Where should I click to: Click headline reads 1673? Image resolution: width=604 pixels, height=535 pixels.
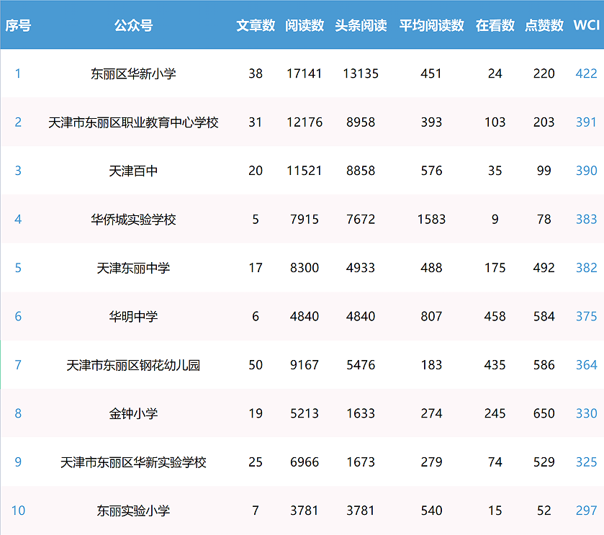point(361,462)
